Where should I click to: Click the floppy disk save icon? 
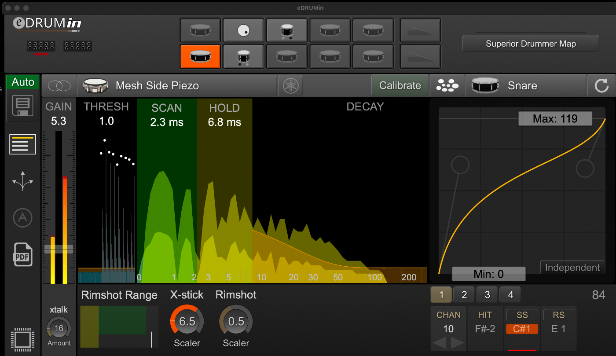(22, 106)
